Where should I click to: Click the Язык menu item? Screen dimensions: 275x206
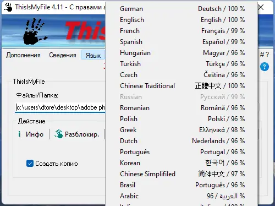tap(93, 55)
